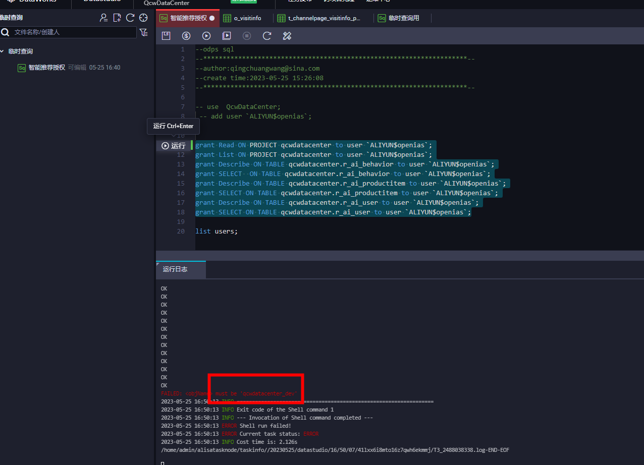Click the QcwDataCenter workspace name
Screen dimensions: 644x465
point(167,3)
